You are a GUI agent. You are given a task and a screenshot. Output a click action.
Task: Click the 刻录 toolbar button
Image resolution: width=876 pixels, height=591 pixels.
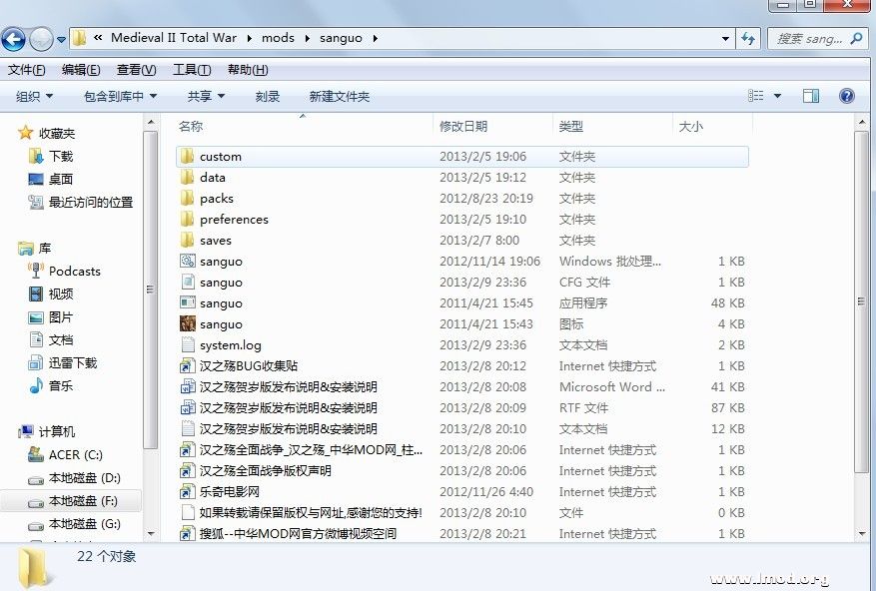pyautogui.click(x=267, y=96)
